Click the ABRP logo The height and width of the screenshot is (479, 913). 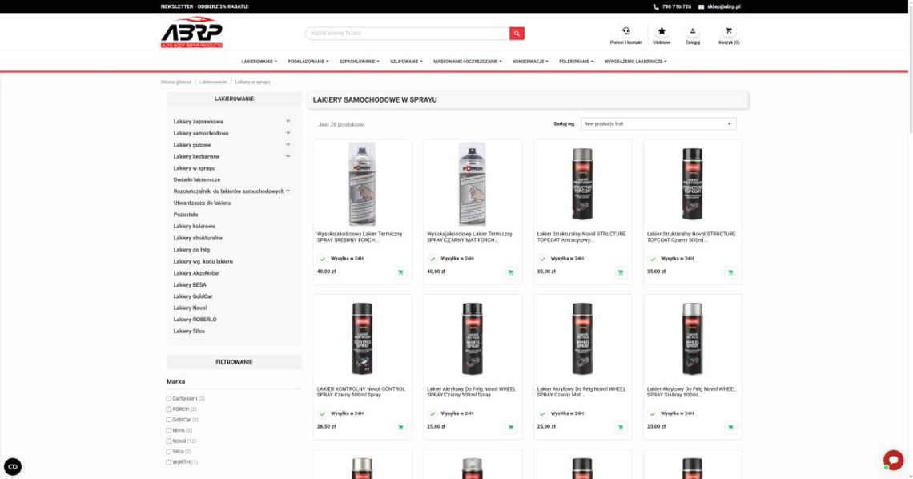(191, 32)
